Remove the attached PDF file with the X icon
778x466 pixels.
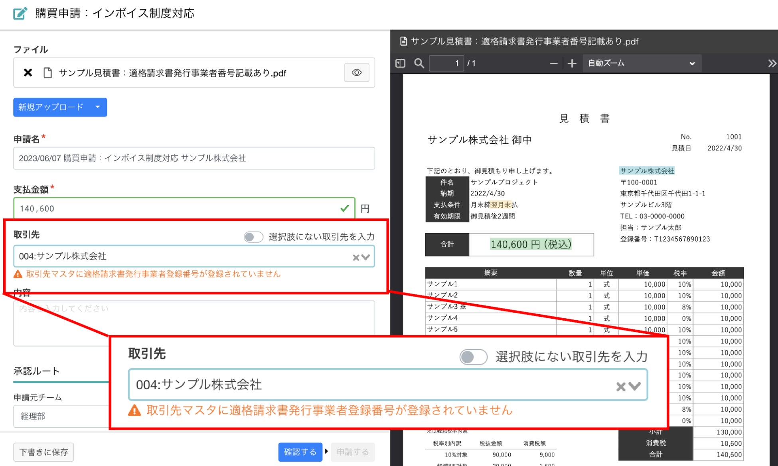coord(28,73)
